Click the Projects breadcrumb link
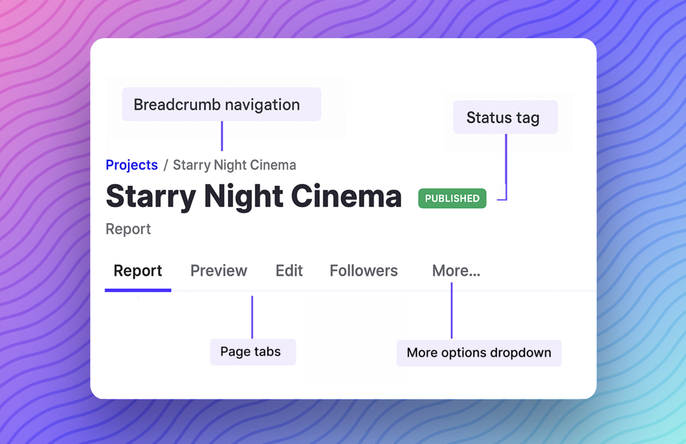Viewport: 686px width, 444px height. 132,165
